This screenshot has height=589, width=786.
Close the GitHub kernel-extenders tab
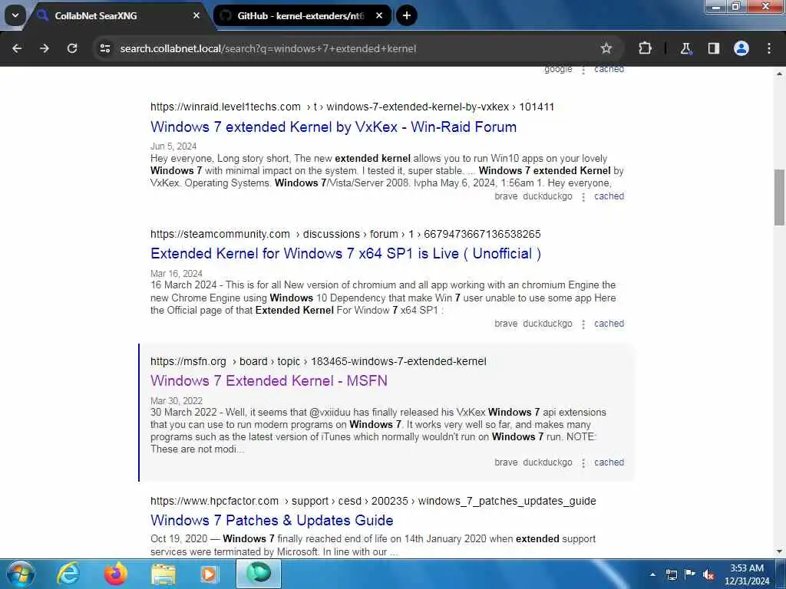[x=379, y=15]
